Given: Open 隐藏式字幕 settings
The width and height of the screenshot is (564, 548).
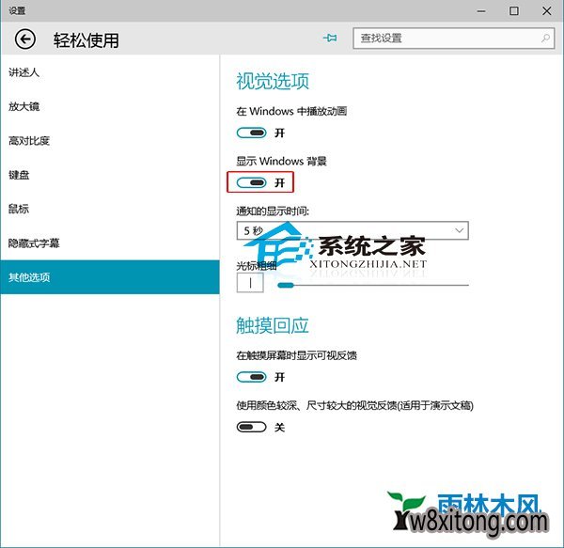Looking at the screenshot, I should pyautogui.click(x=34, y=243).
